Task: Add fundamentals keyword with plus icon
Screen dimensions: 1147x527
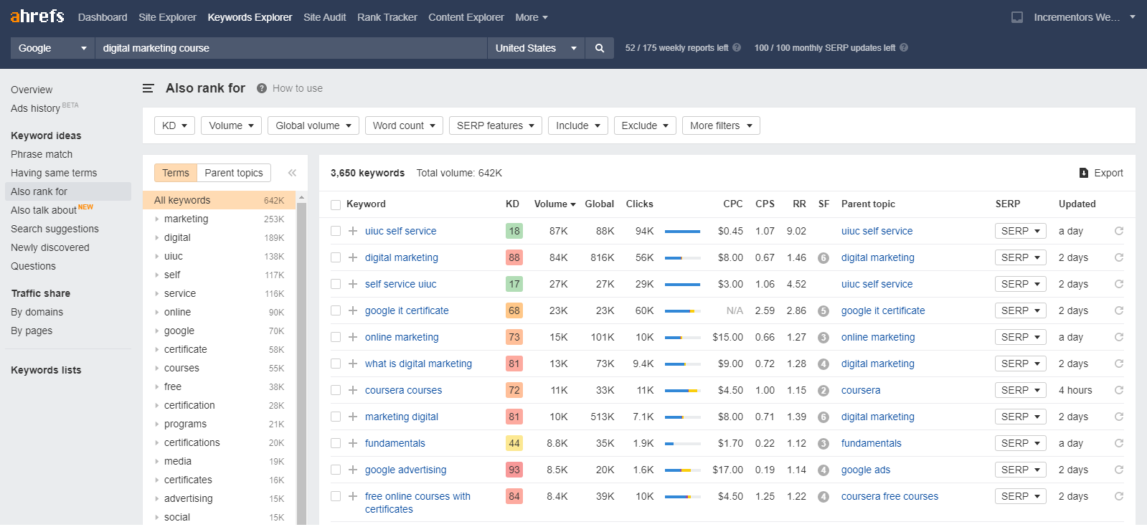Action: [x=353, y=443]
